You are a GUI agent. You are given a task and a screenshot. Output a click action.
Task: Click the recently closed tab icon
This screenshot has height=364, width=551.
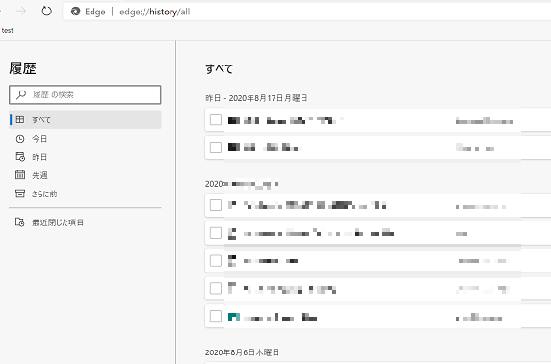19,222
